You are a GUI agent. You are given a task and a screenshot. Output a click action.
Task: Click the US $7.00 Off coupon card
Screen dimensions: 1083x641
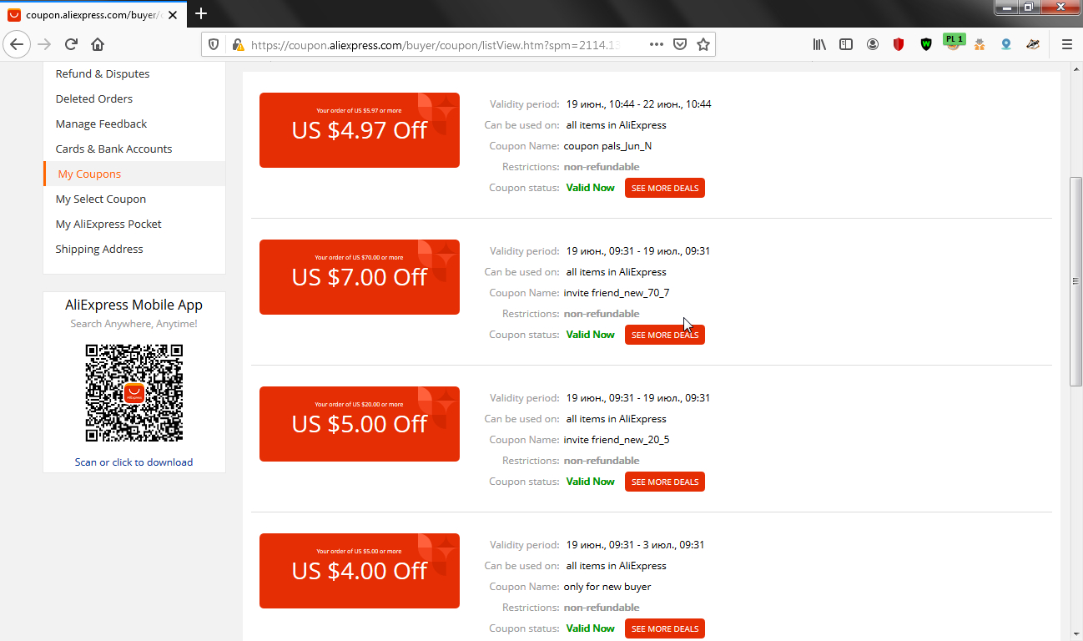pos(360,277)
